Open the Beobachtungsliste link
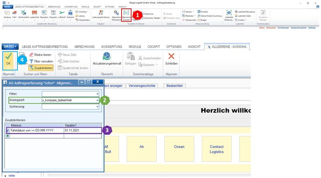321x178 pixels. [299, 28]
